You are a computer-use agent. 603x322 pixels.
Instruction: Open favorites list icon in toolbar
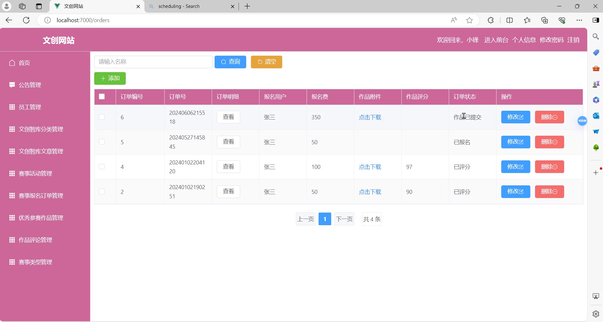point(527,20)
